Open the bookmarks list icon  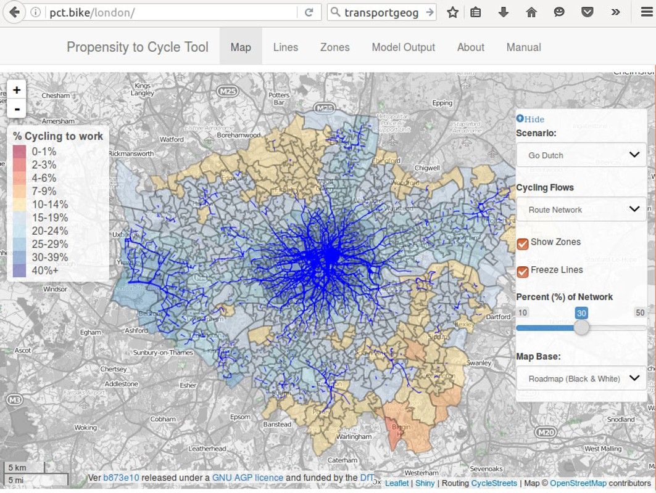point(475,12)
